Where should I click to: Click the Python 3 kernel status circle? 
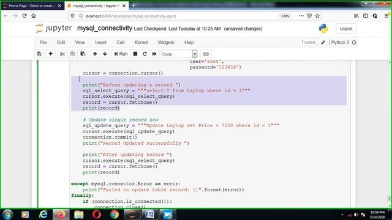[x=354, y=42]
